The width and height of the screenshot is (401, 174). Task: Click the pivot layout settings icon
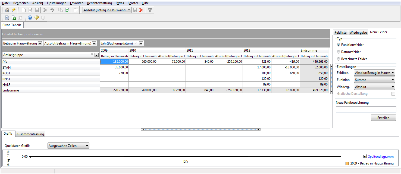point(20,18)
